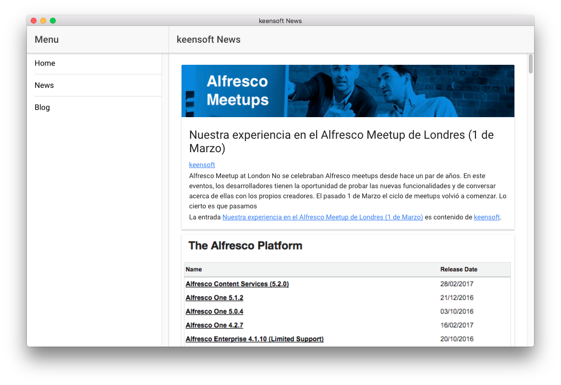Click the Alfresco Meetups banner image
The height and width of the screenshot is (385, 561).
[348, 91]
